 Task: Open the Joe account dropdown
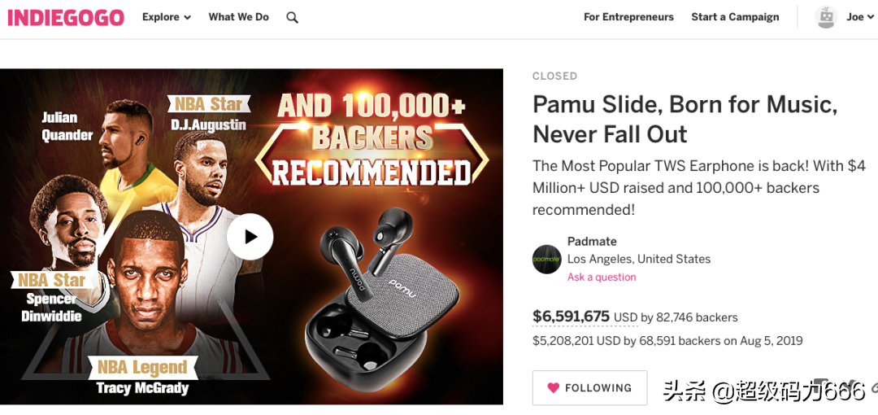pyautogui.click(x=859, y=17)
